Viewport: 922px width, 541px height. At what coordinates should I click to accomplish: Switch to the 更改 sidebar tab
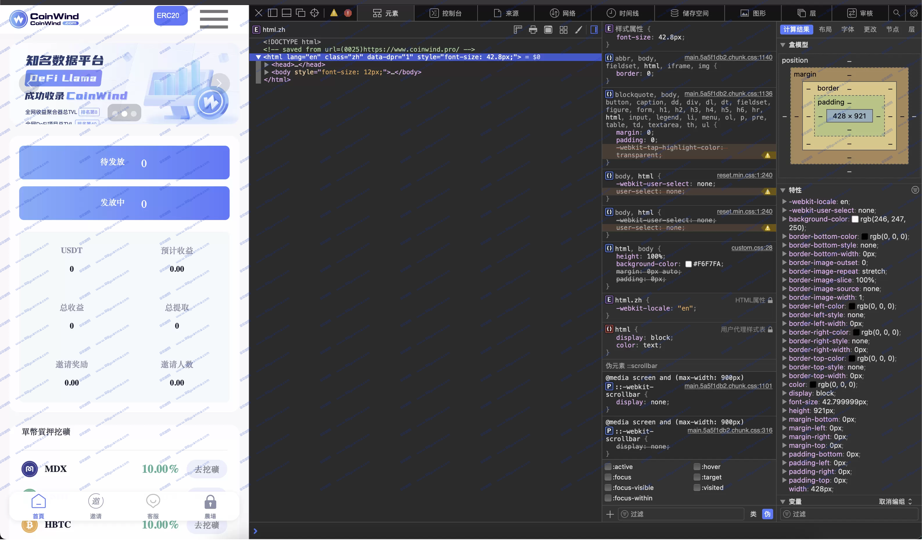(870, 30)
